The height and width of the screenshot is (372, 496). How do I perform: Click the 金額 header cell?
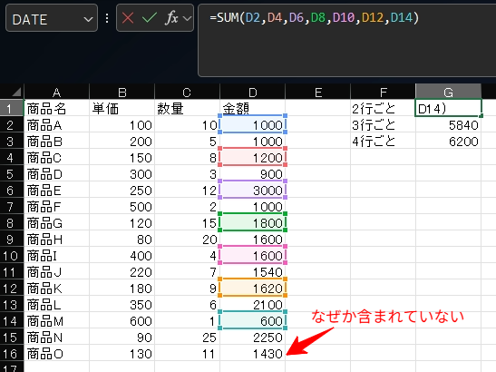pyautogui.click(x=252, y=108)
